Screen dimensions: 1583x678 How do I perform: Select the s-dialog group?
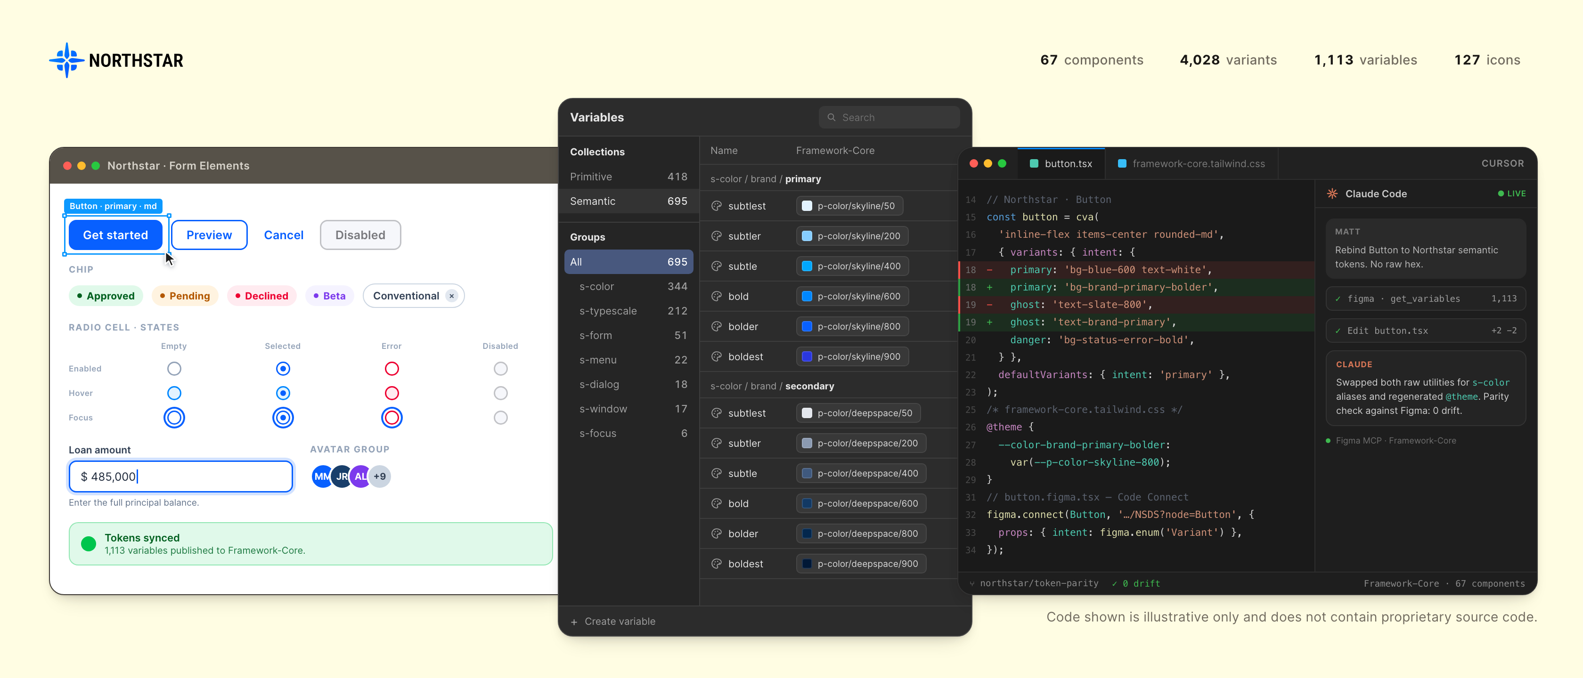pos(628,385)
